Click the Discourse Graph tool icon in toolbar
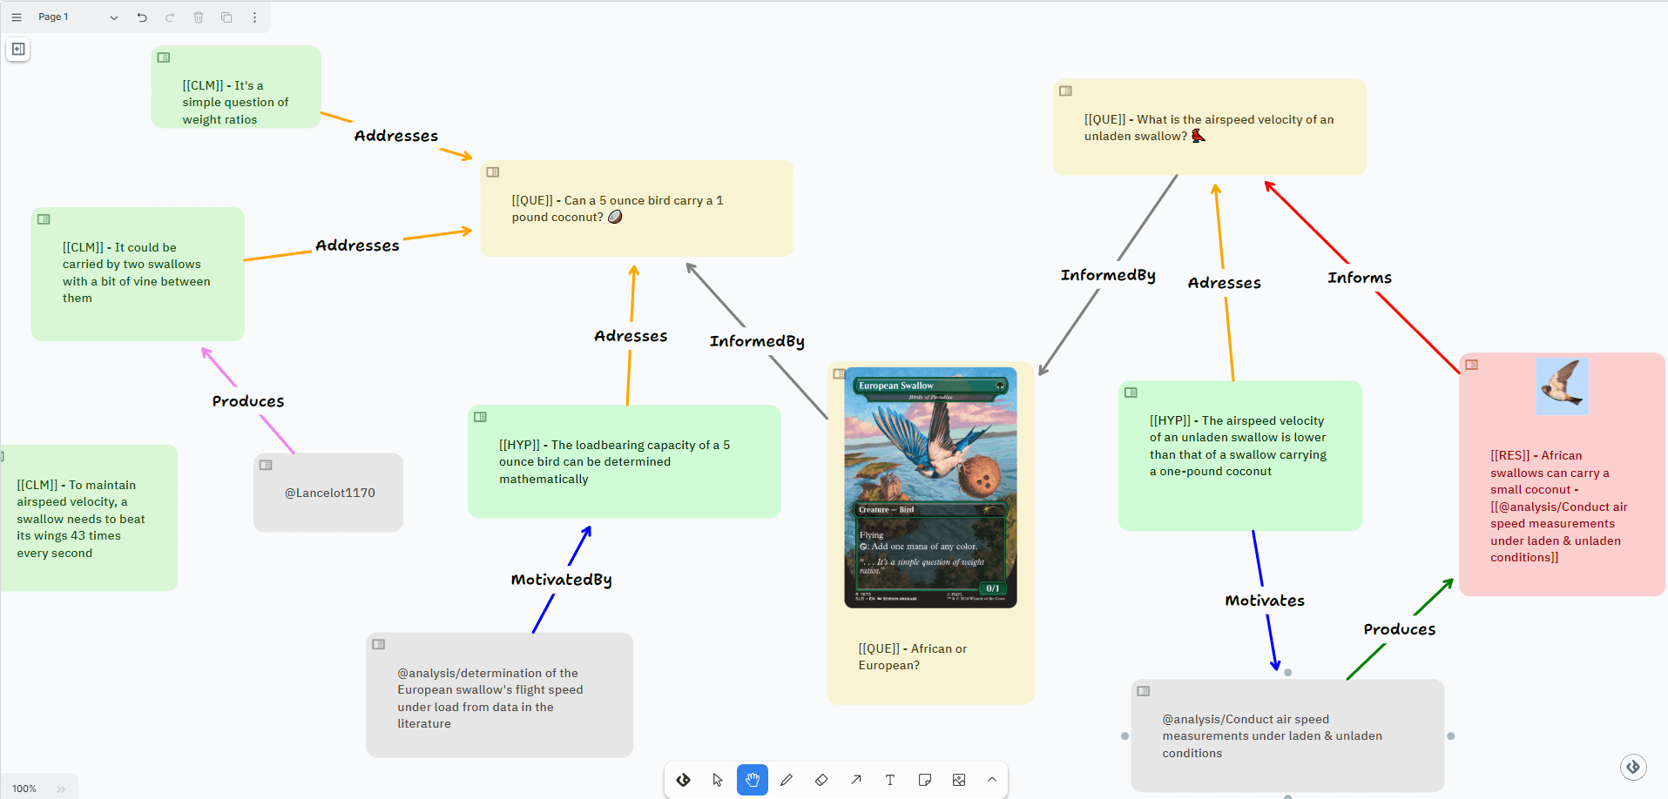Screen dimensions: 1668x799 (684, 780)
